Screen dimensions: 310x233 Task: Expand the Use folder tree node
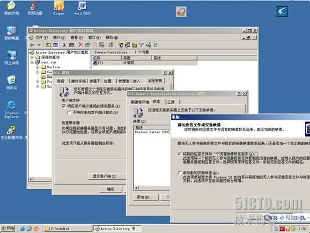click(x=38, y=87)
